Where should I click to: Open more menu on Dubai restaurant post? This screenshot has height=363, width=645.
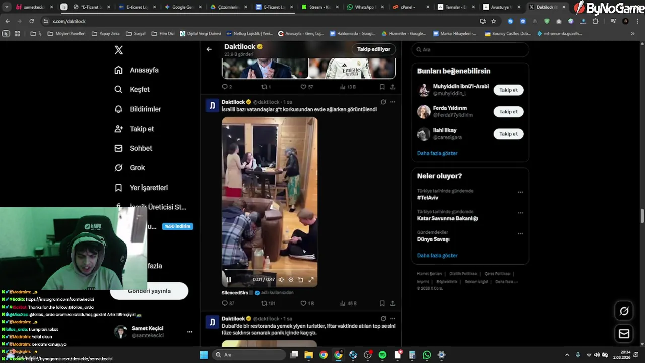393,319
